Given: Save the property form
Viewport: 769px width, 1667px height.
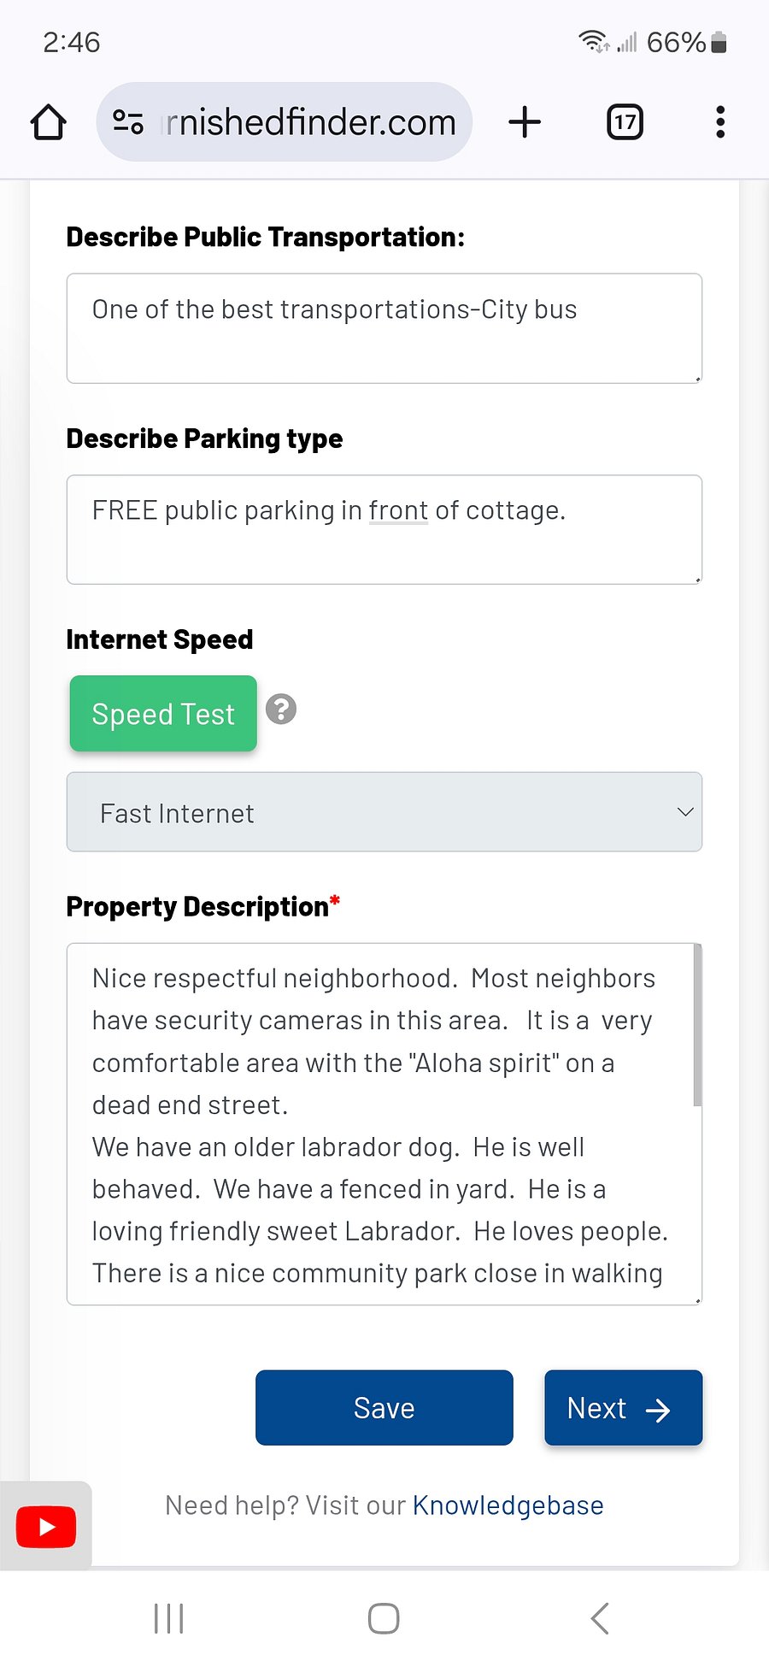Looking at the screenshot, I should 384,1408.
